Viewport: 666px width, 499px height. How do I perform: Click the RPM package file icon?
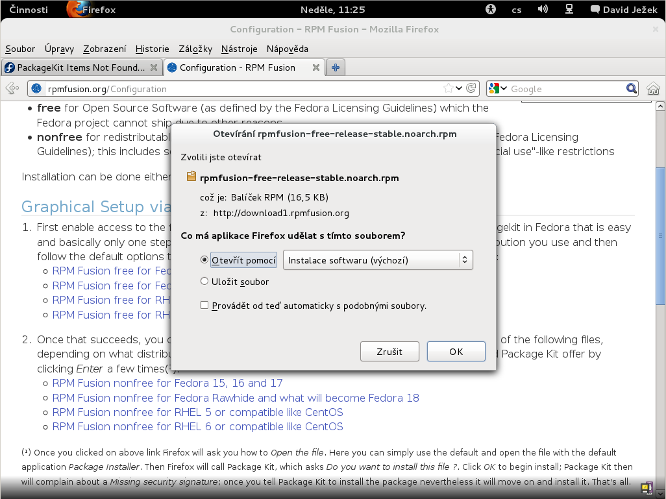(x=191, y=176)
